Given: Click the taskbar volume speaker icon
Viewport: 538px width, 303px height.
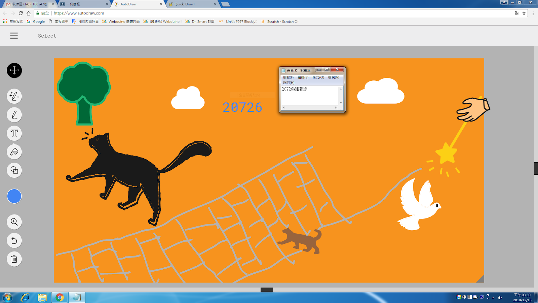Looking at the screenshot, I should (500, 297).
